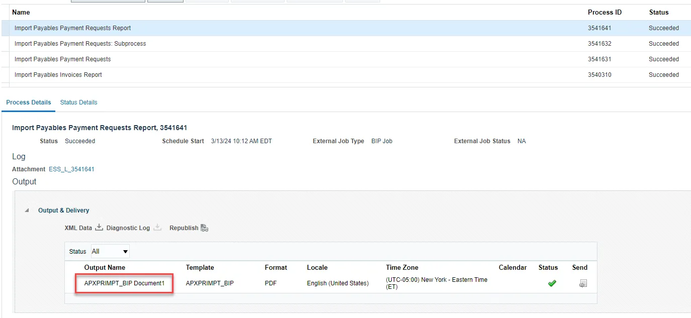The image size is (691, 318).
Task: Select the Process Details tab
Action: (29, 102)
